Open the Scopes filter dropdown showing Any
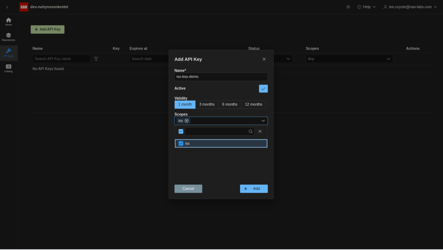 tap(349, 59)
